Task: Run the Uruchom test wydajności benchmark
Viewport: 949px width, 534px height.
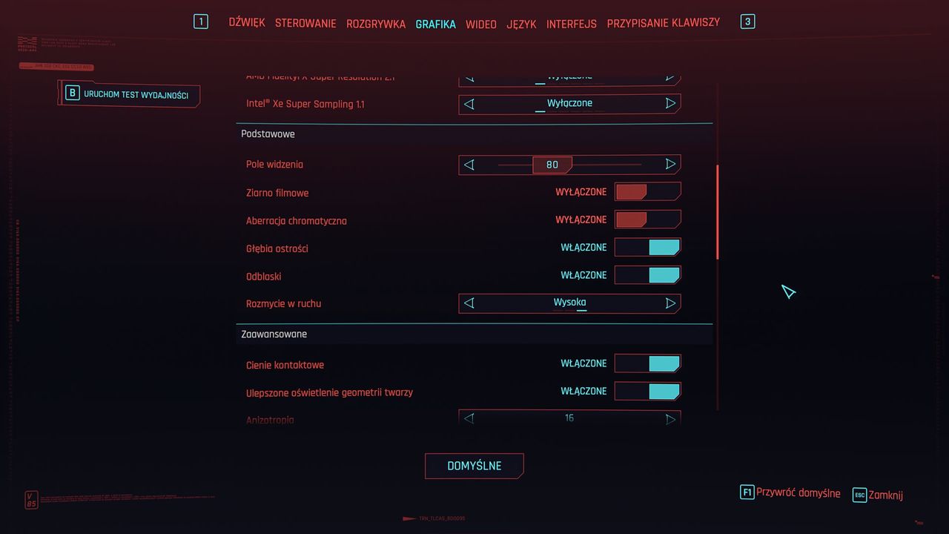Action: (x=129, y=94)
